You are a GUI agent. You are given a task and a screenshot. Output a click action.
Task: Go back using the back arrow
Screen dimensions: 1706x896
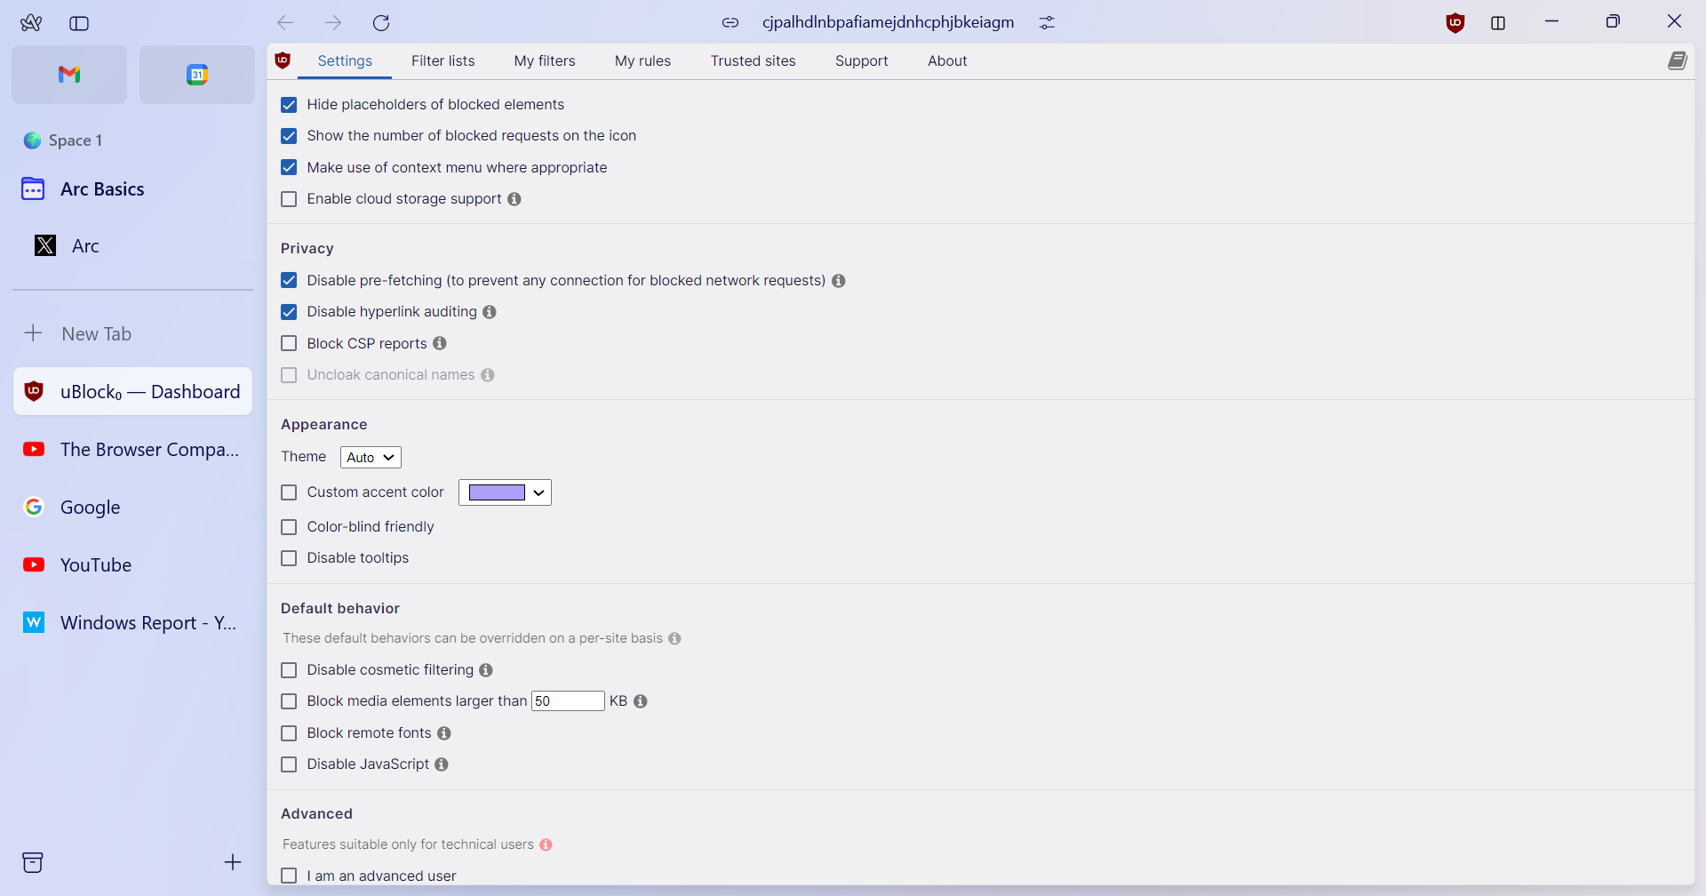(x=285, y=23)
